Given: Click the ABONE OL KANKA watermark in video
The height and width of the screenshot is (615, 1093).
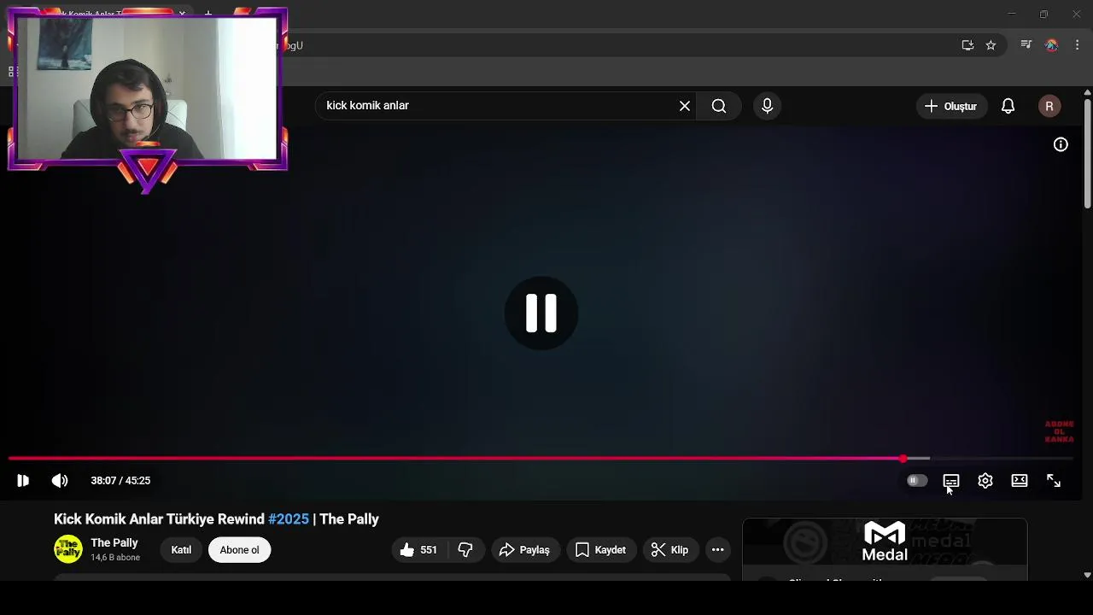Looking at the screenshot, I should pyautogui.click(x=1060, y=432).
